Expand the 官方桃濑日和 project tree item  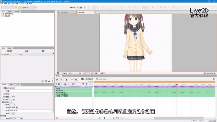tap(1, 14)
